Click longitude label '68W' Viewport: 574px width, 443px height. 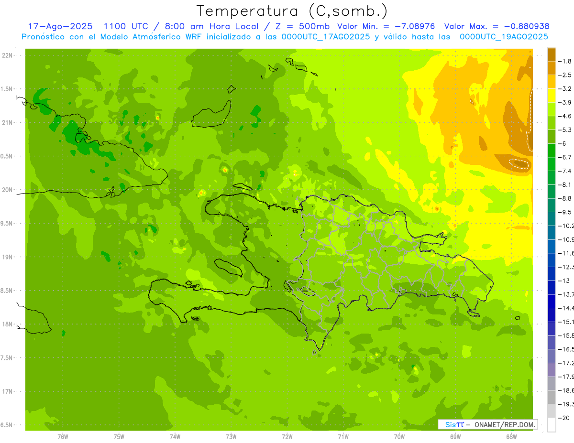[x=511, y=437]
